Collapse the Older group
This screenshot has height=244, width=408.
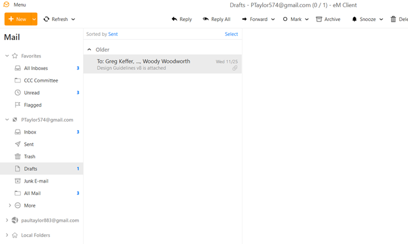tap(89, 50)
